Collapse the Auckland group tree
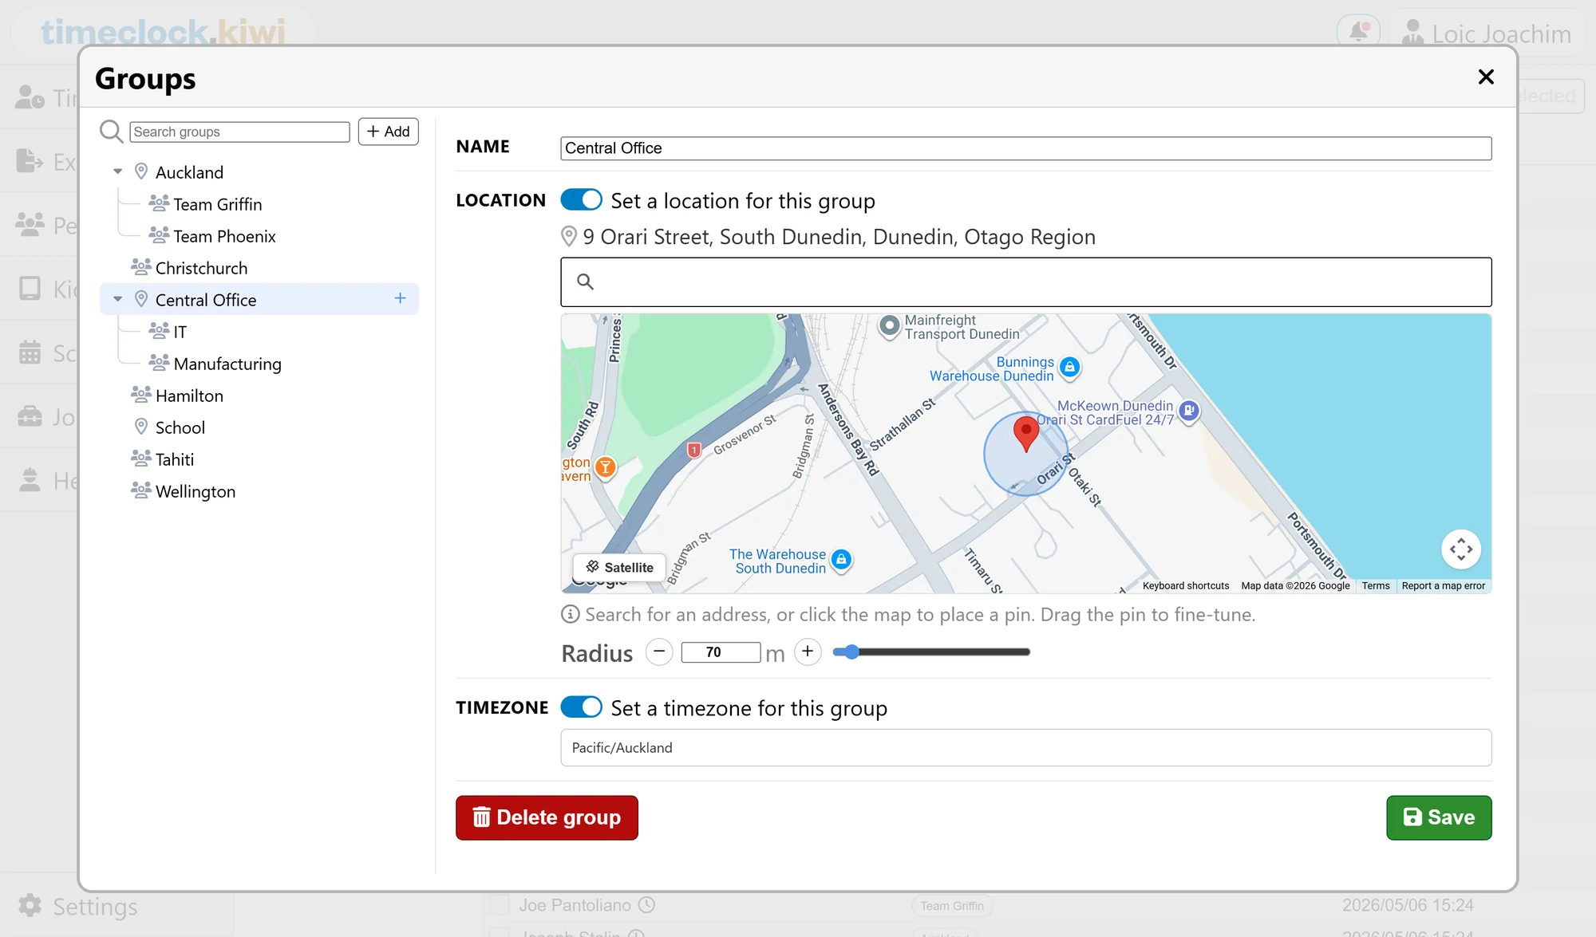The image size is (1596, 937). click(x=118, y=171)
